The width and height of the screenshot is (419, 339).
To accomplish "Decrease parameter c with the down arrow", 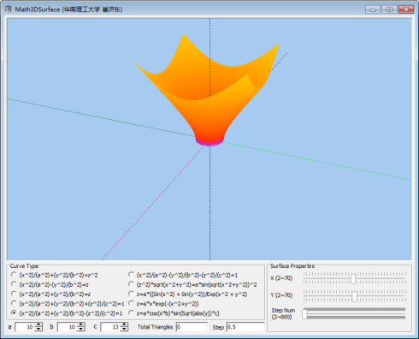I will click(x=124, y=329).
